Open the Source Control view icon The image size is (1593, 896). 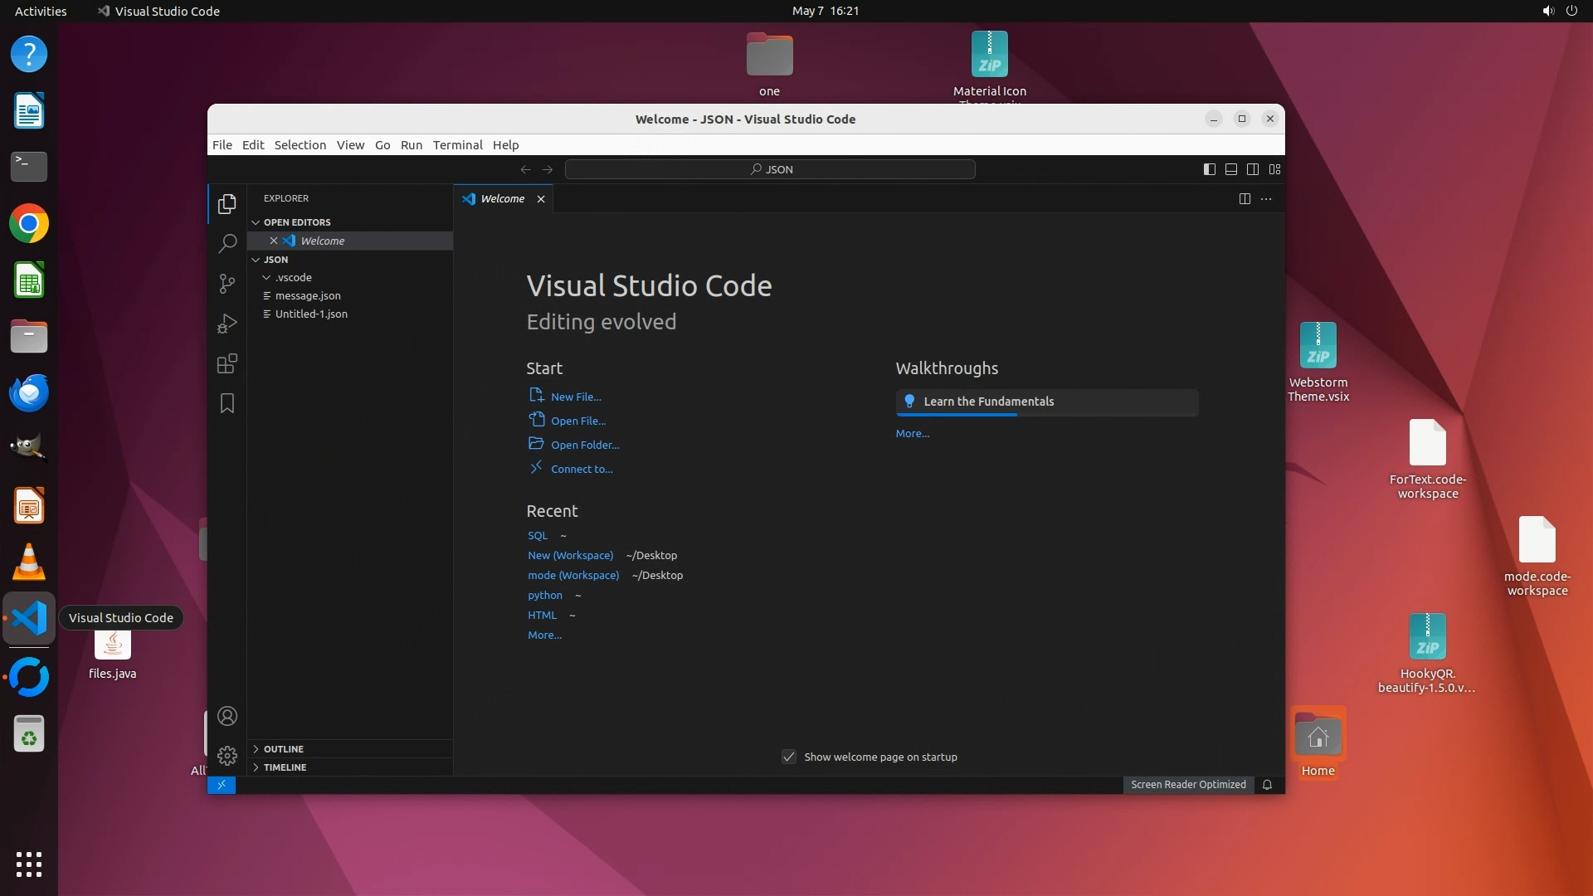point(227,284)
